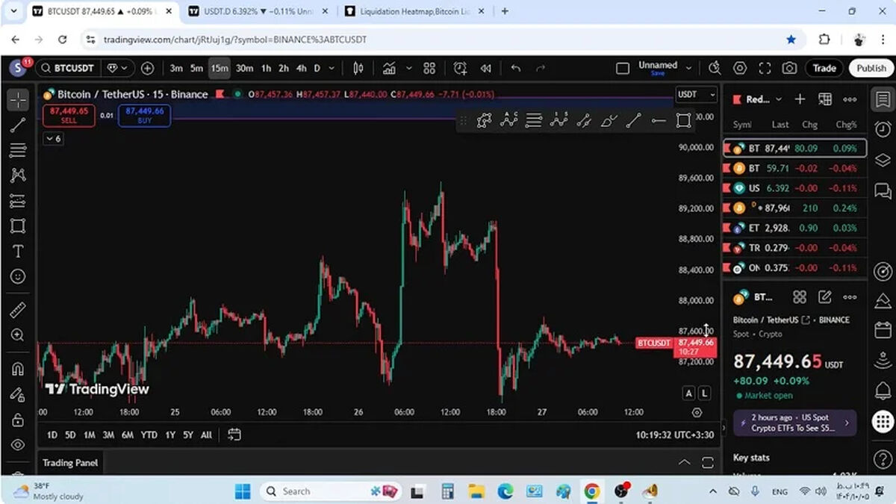Set the 1D date range
896x504 pixels.
point(52,435)
